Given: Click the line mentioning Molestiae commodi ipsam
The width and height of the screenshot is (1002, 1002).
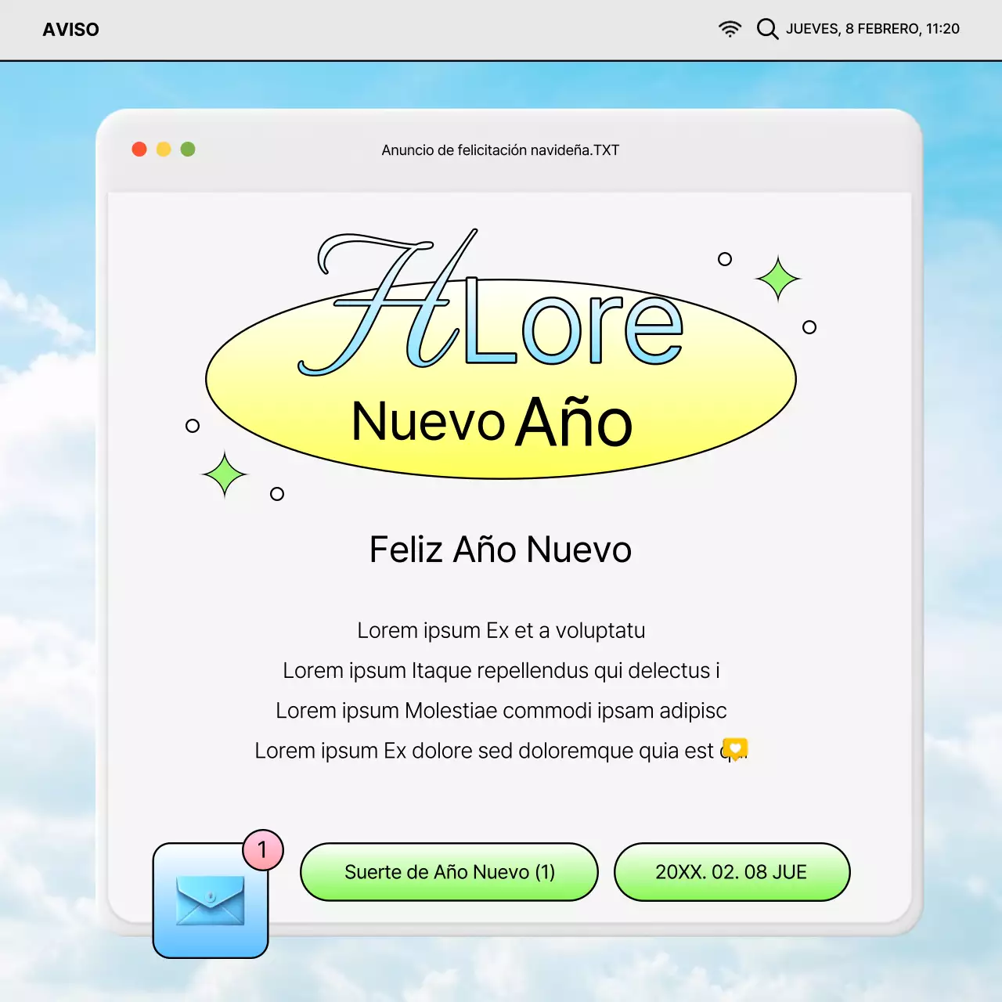Looking at the screenshot, I should (501, 711).
